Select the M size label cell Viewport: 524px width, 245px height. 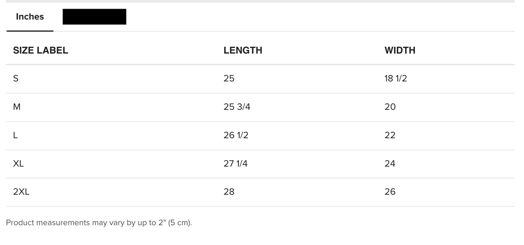pyautogui.click(x=17, y=107)
